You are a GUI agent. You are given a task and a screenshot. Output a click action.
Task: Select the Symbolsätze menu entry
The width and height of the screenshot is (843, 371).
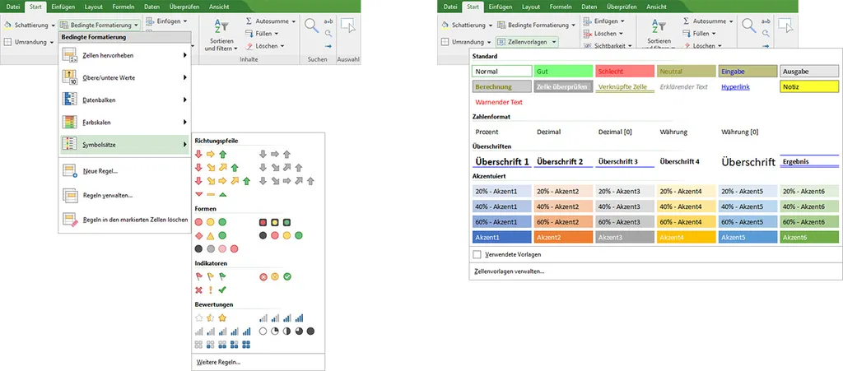[125, 145]
